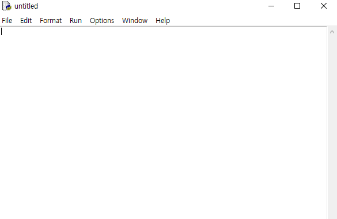
Task: Open the Format menu
Action: [x=51, y=21]
